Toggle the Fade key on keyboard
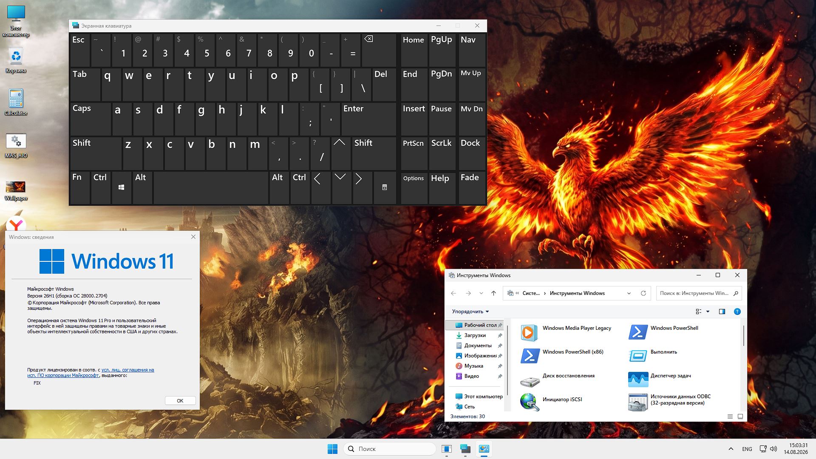This screenshot has height=459, width=816. (x=472, y=187)
